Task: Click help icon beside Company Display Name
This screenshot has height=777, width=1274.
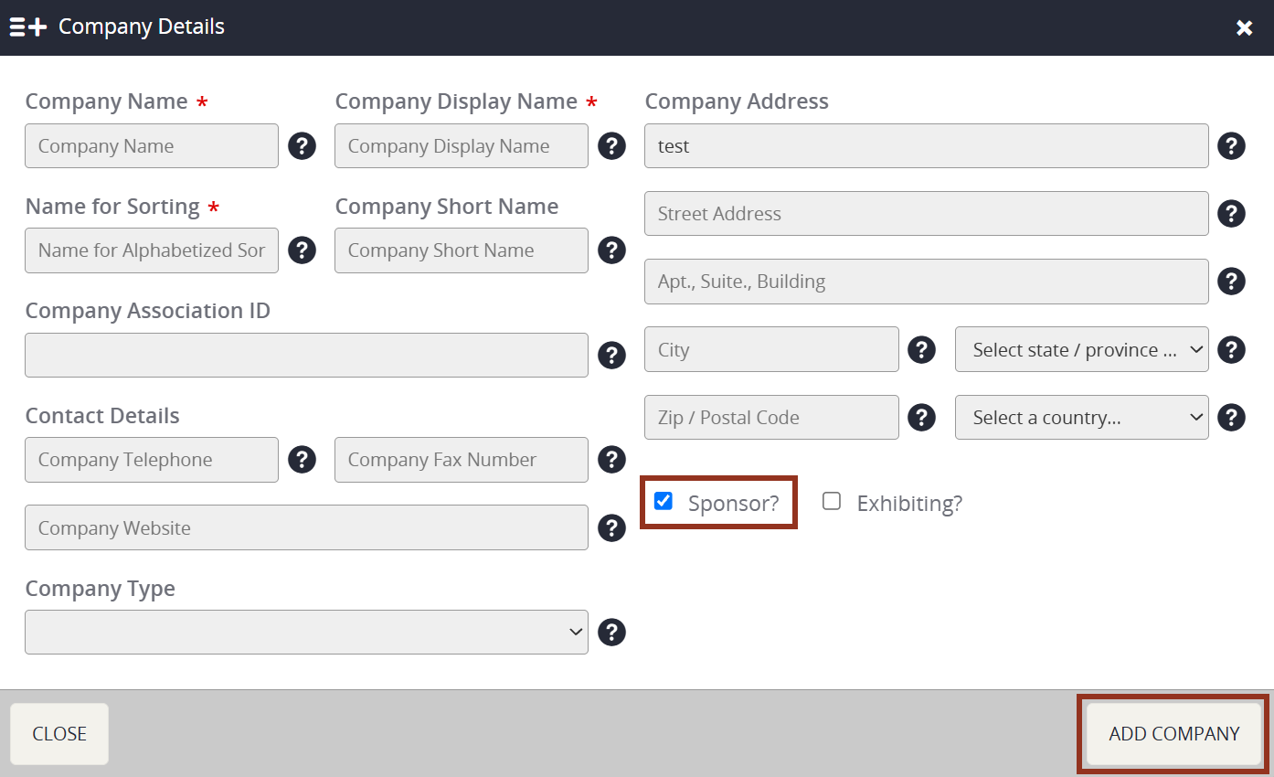Action: [x=612, y=146]
